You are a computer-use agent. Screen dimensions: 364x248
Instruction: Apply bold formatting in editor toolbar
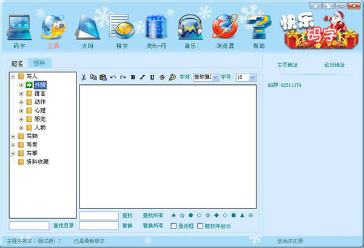pos(133,78)
